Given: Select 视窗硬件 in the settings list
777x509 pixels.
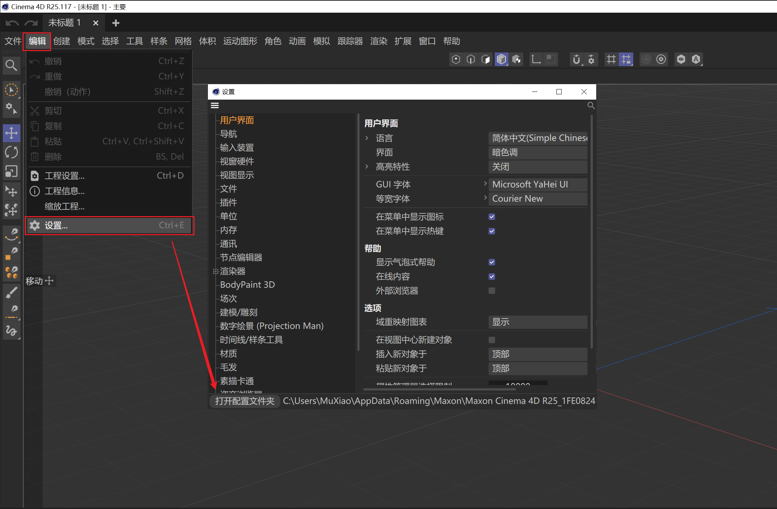Looking at the screenshot, I should (x=237, y=162).
